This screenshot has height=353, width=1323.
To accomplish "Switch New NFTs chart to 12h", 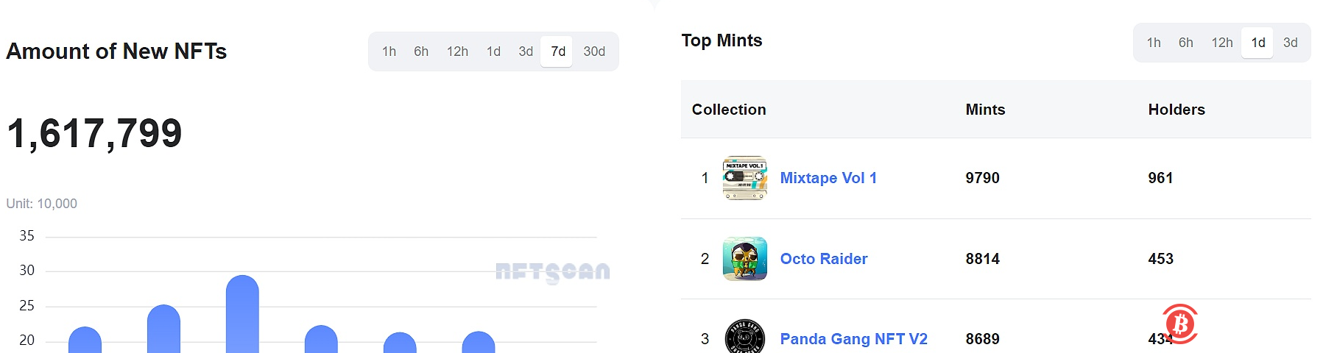I will point(457,51).
